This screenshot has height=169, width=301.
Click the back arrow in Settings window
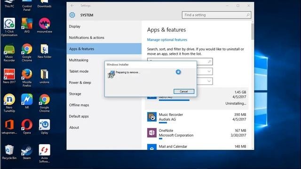(72, 6)
